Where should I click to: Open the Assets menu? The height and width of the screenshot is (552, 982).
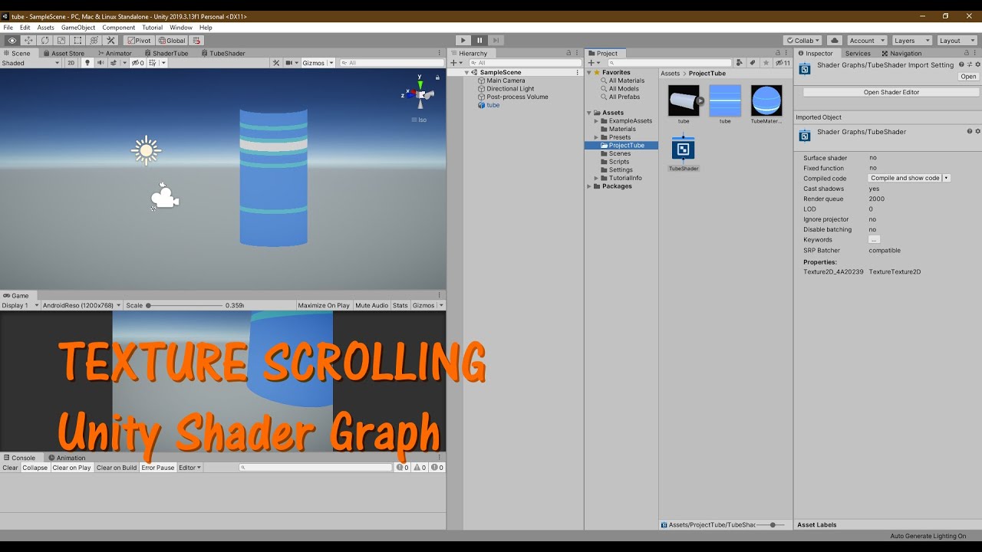46,28
